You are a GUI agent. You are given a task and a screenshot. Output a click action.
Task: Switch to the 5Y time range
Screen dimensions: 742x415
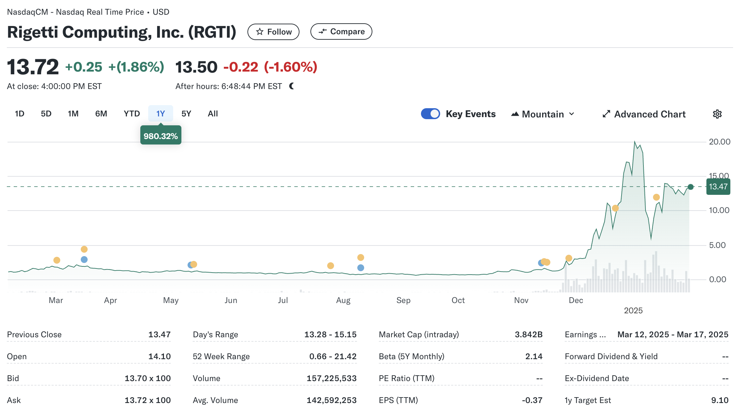(186, 114)
